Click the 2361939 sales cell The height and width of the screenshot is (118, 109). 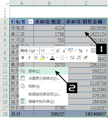point(86,65)
